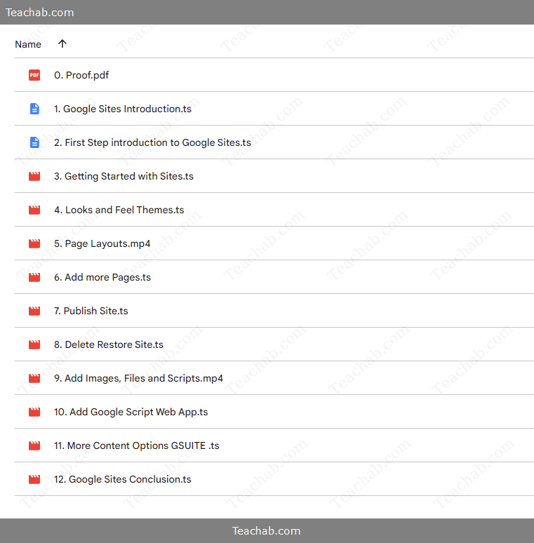Select 8. Delete Restore Site.ts
Viewport: 534px width, 543px height.
tap(109, 344)
